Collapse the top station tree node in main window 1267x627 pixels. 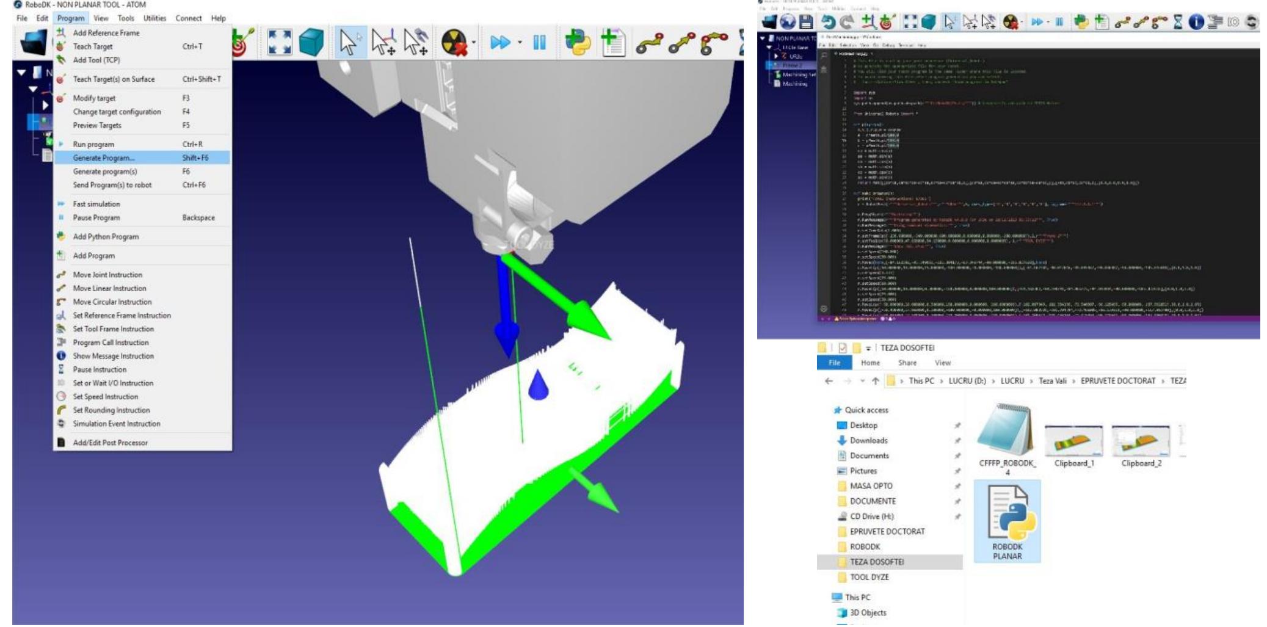pos(21,73)
